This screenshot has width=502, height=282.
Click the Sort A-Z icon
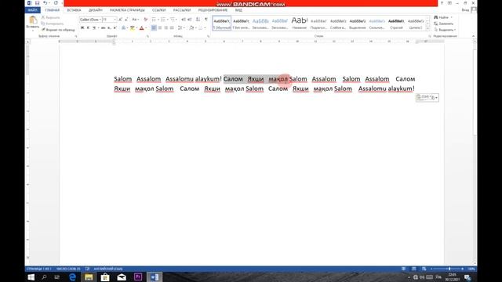[198, 20]
